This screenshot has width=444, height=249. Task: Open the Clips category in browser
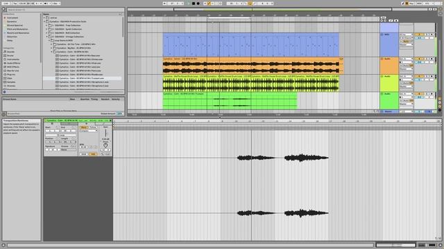point(10,78)
